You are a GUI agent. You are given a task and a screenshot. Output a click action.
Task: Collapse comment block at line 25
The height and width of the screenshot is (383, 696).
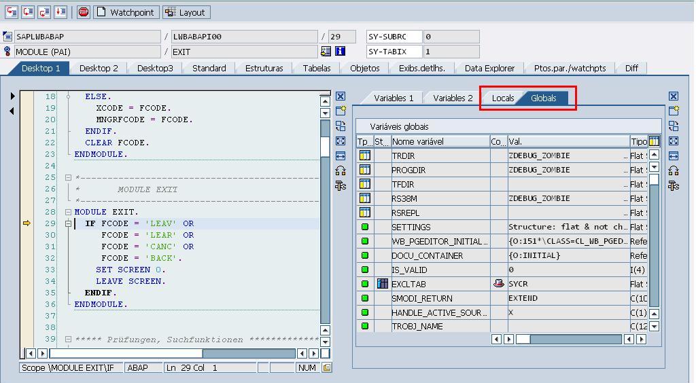coord(69,178)
